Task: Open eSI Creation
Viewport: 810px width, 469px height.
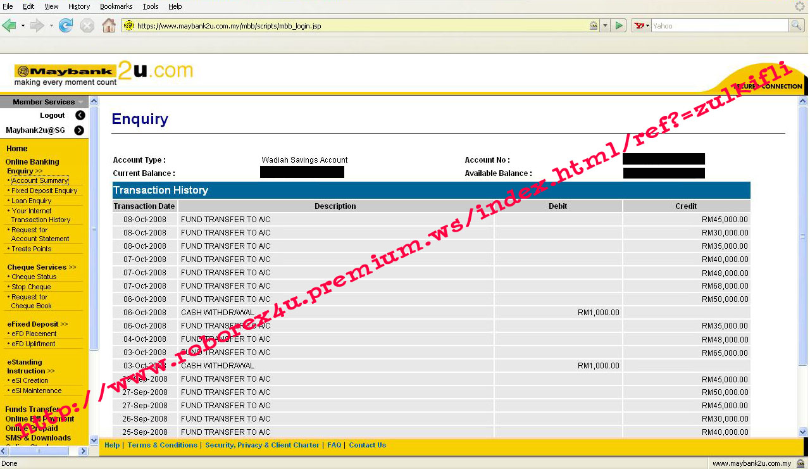Action: click(x=30, y=380)
